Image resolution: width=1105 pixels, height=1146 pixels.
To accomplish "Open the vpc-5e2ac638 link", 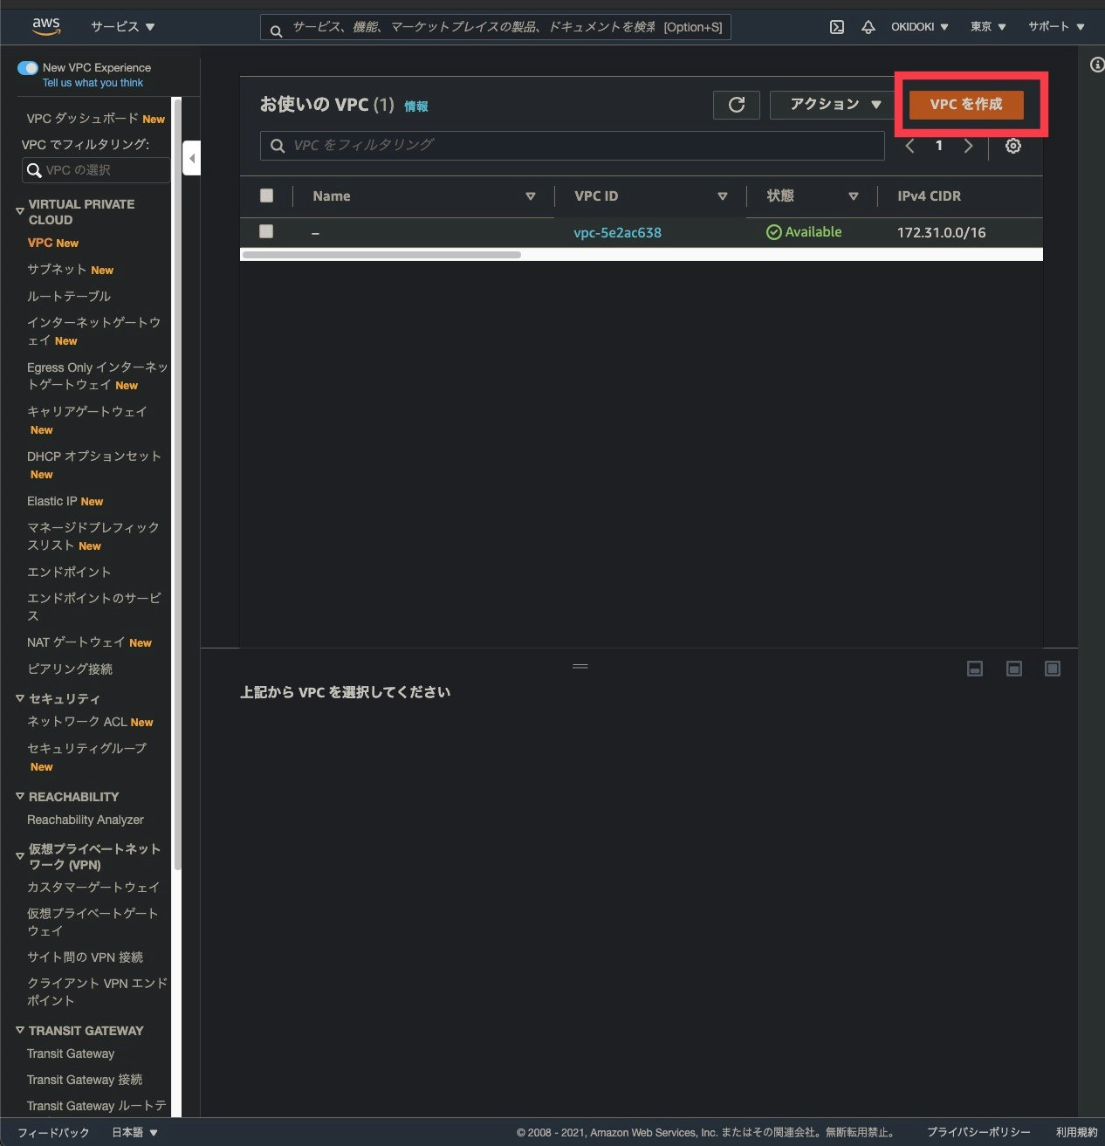I will click(617, 232).
